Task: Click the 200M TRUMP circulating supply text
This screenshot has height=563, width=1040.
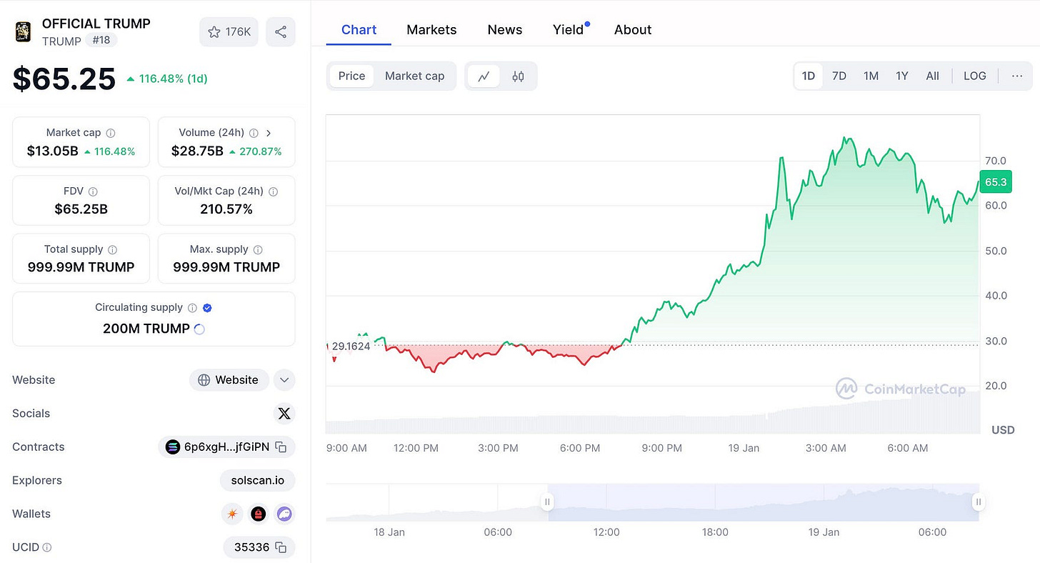Action: [146, 329]
